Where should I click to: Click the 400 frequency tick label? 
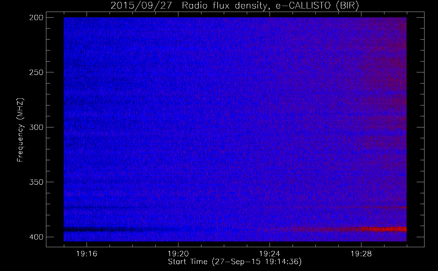(x=36, y=237)
